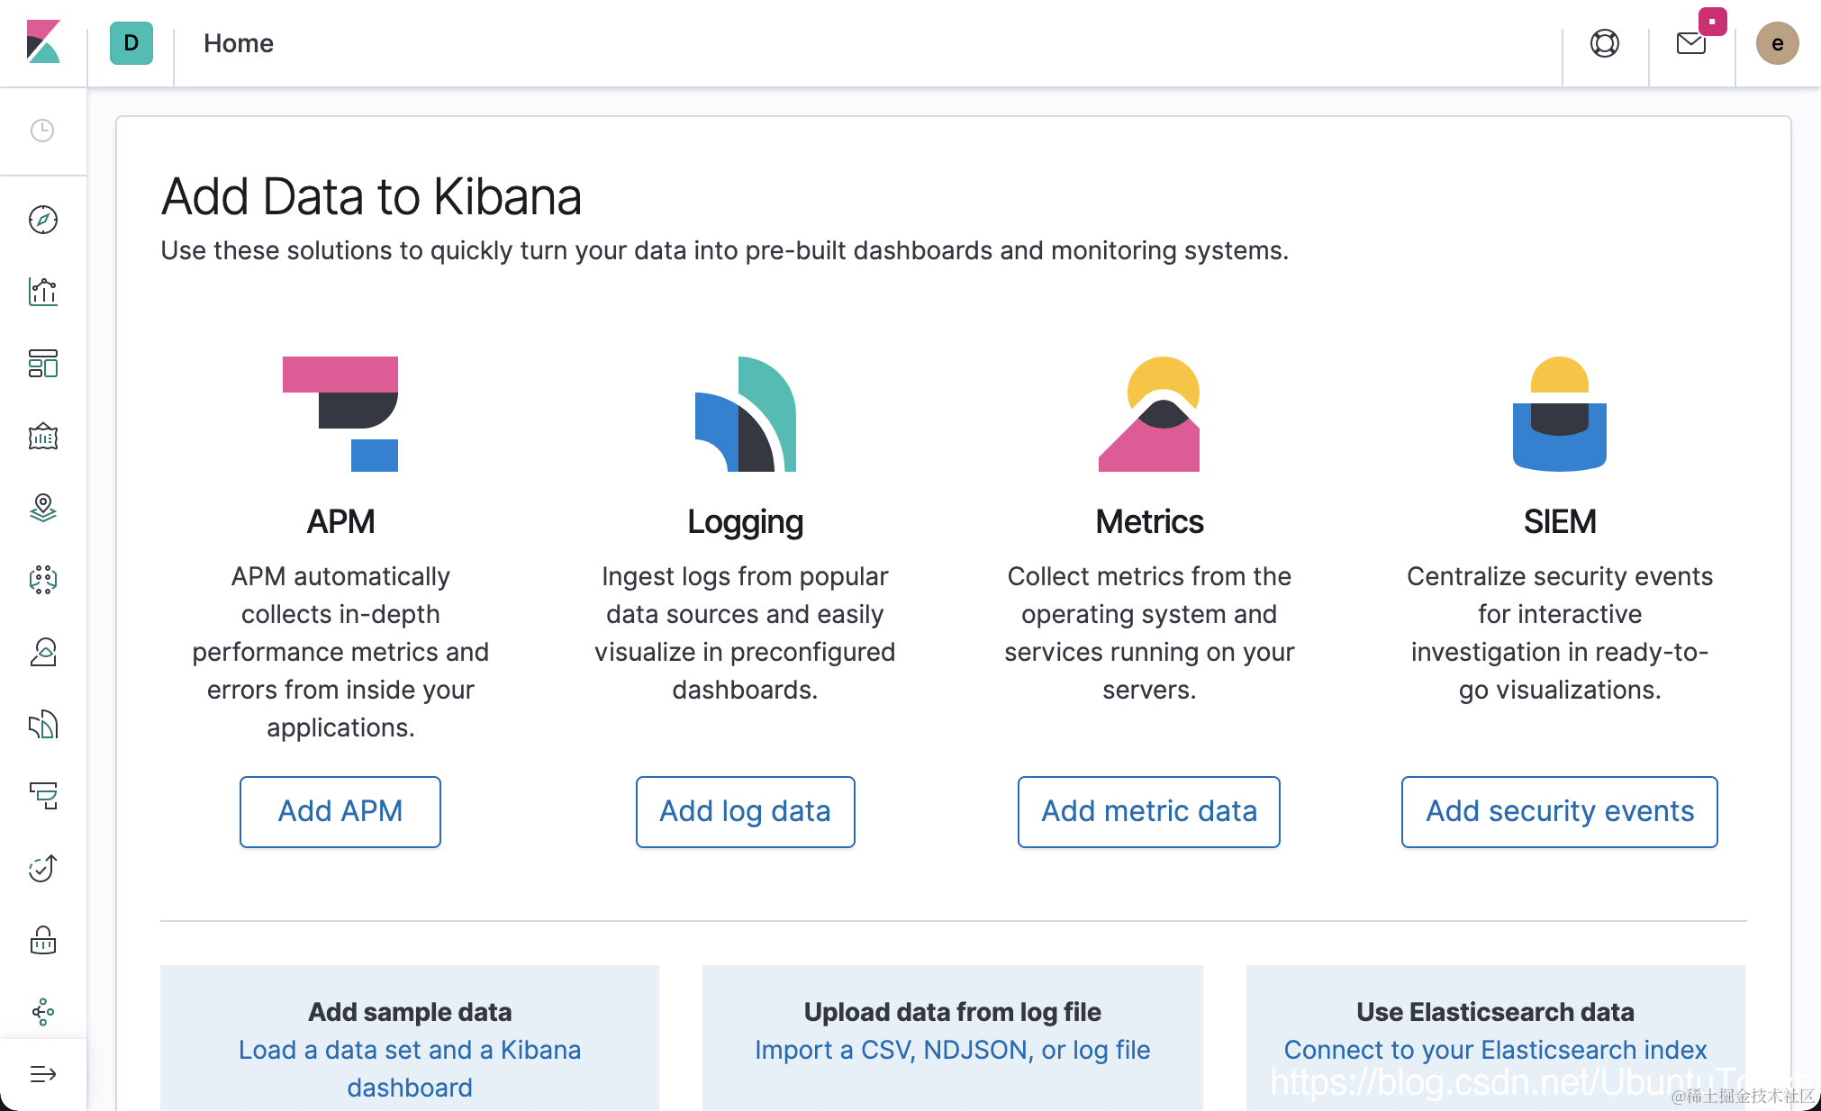Open the user avatar menu
The height and width of the screenshot is (1111, 1821).
[x=1777, y=43]
